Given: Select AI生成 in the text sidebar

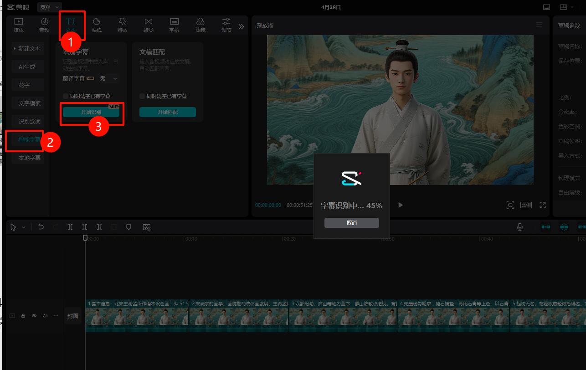Looking at the screenshot, I should point(27,67).
